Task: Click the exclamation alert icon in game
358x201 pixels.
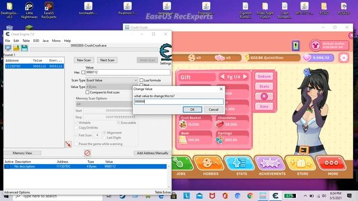Action: pos(295,46)
